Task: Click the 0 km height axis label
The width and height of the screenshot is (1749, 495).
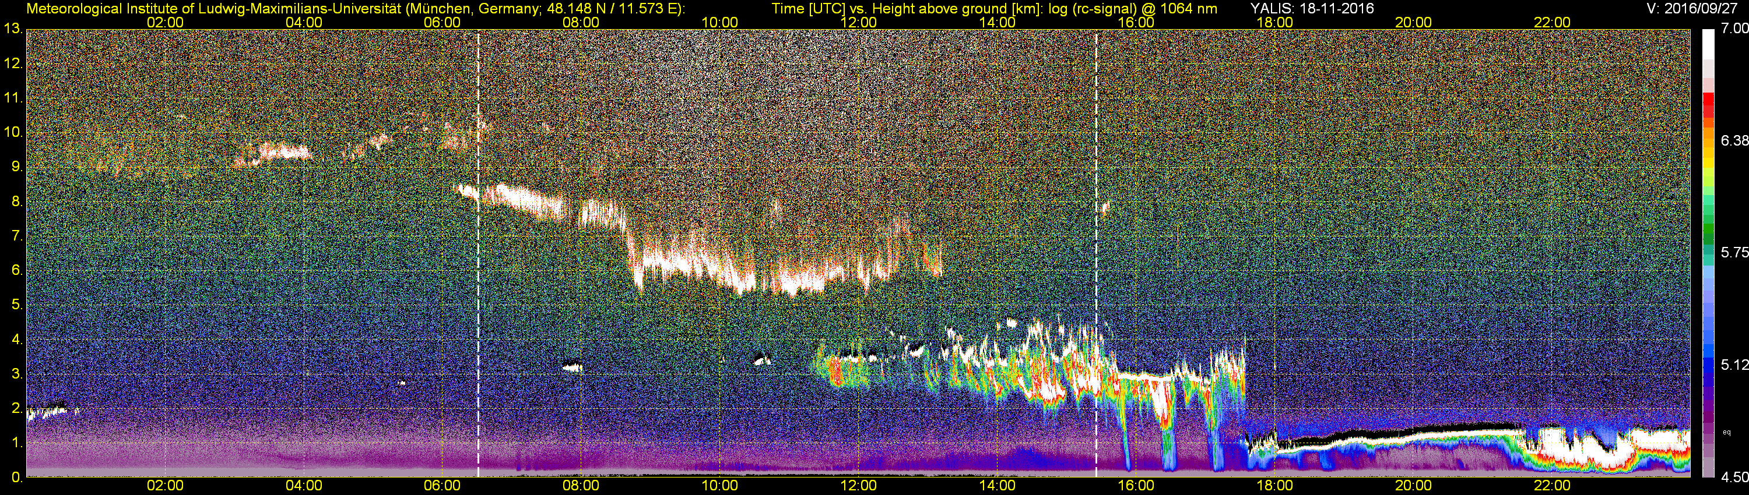Action: 16,478
